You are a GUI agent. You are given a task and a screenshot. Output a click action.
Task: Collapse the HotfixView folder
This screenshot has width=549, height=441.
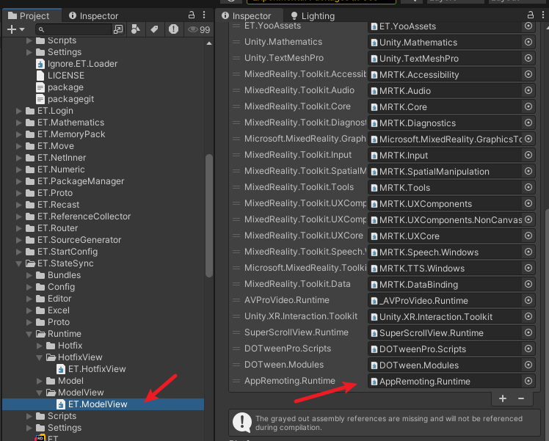39,357
